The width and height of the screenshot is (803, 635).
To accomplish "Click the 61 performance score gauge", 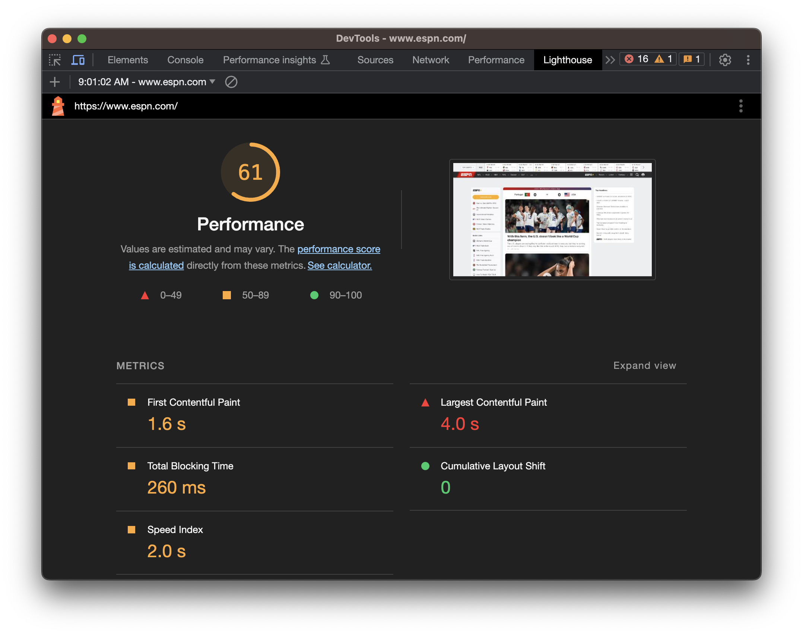I will tap(250, 172).
